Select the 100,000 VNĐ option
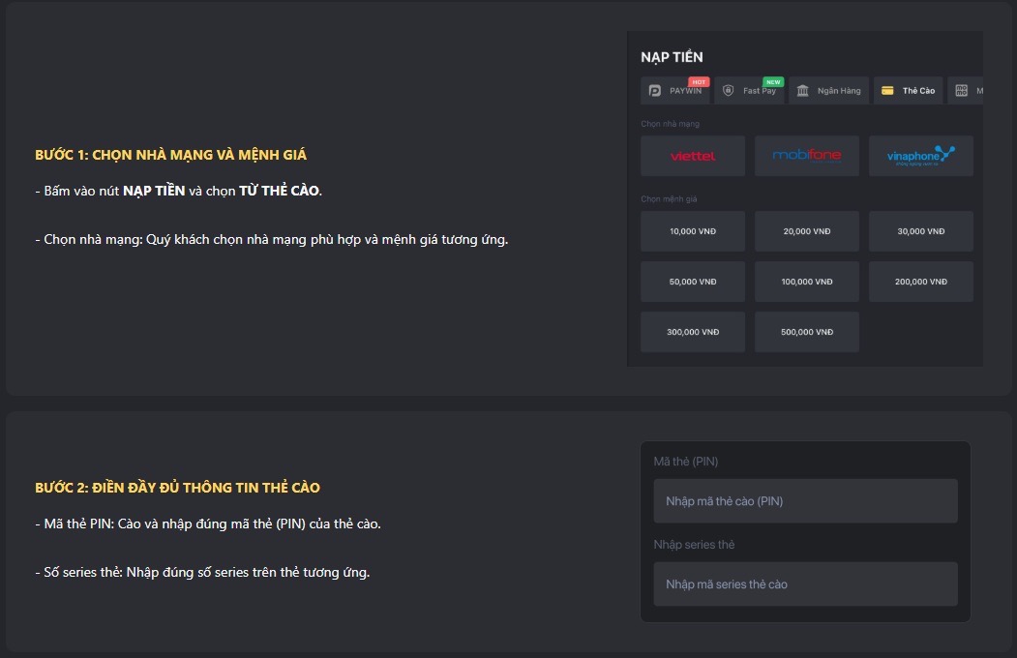1017x658 pixels. pyautogui.click(x=807, y=282)
